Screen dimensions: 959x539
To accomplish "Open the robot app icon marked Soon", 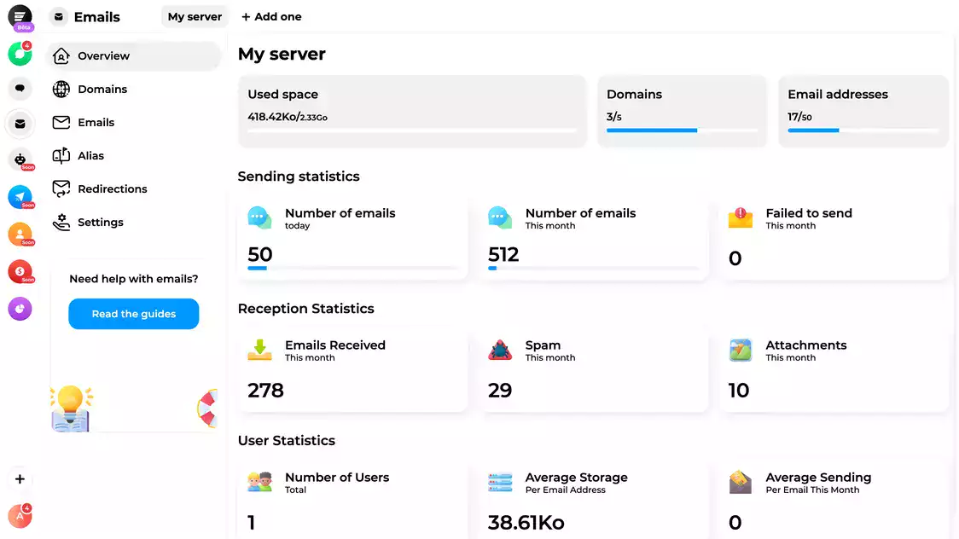I will pos(20,160).
